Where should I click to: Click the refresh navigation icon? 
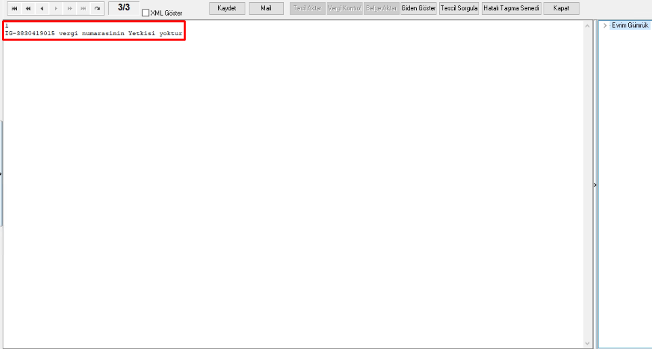point(97,8)
